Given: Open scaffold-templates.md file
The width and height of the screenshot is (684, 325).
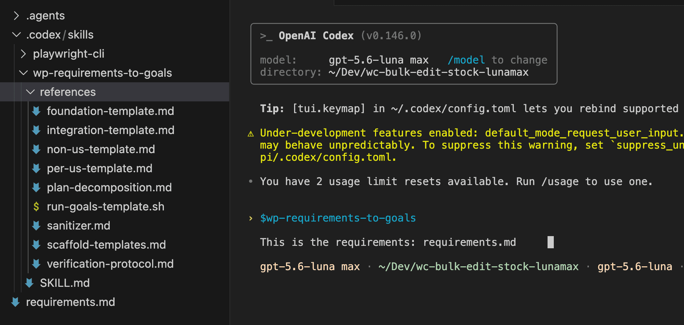Looking at the screenshot, I should click(106, 245).
